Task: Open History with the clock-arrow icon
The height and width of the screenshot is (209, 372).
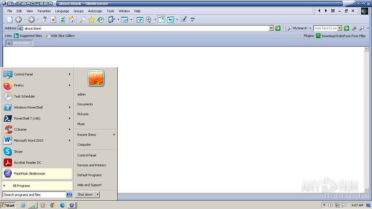Action: click(101, 19)
